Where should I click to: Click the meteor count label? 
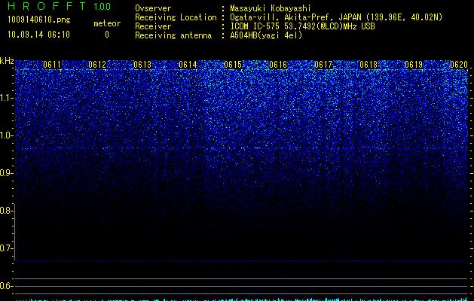pos(107,23)
